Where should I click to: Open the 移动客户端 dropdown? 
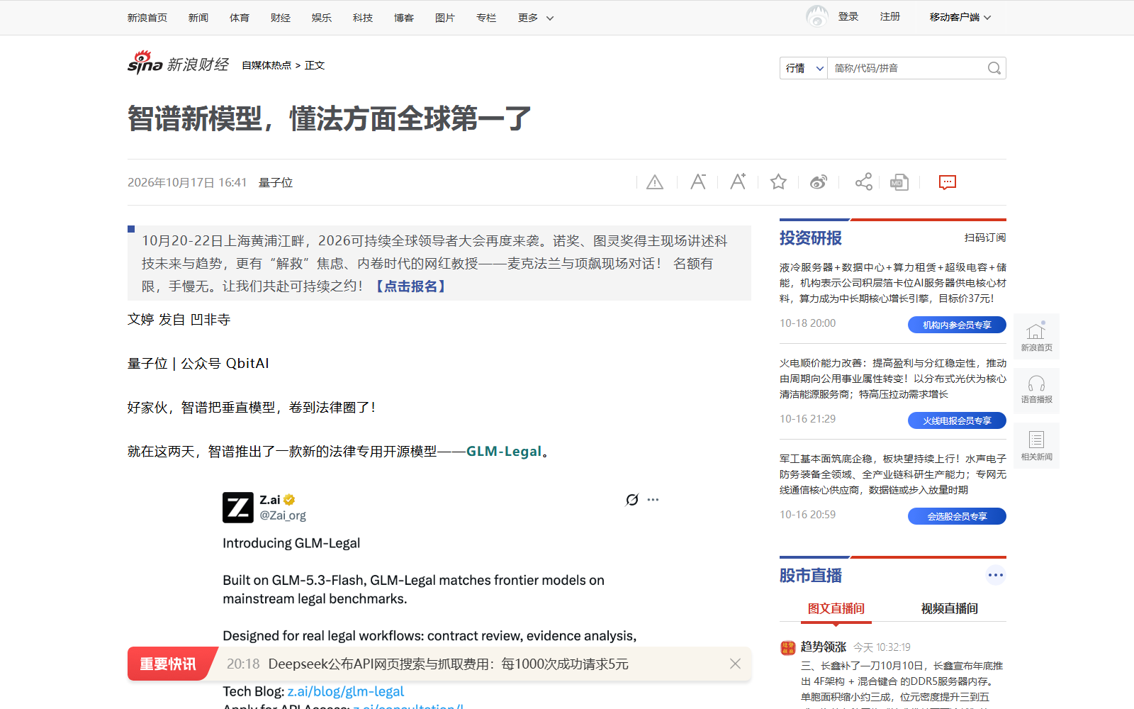[x=960, y=17]
